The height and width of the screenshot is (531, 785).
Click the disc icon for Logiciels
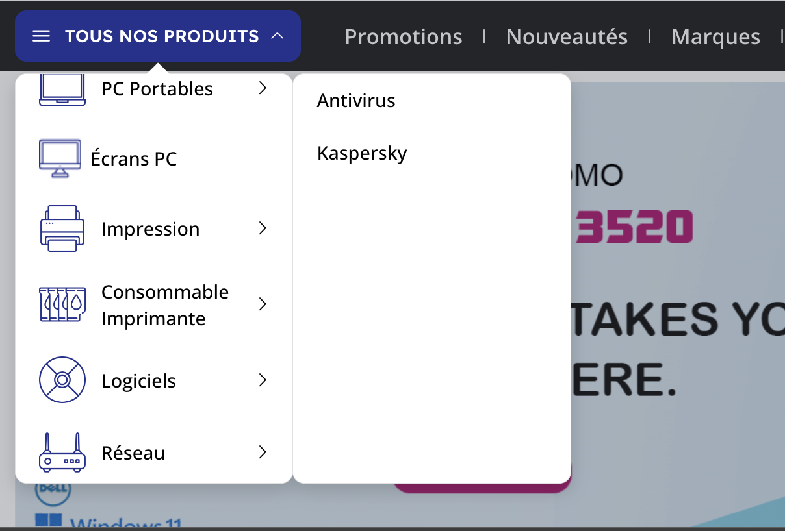coord(62,380)
